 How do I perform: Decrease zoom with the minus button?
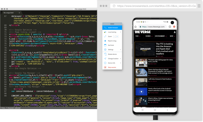tap(114, 37)
